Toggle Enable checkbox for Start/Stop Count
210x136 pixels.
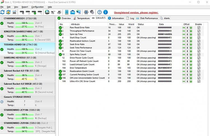199,37
